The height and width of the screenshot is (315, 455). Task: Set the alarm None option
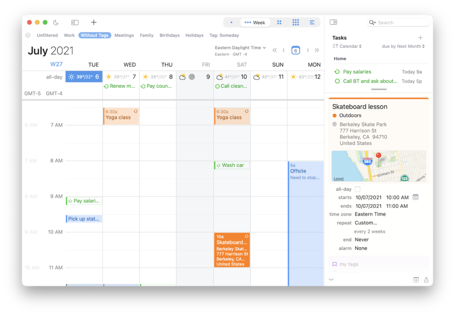coord(361,248)
